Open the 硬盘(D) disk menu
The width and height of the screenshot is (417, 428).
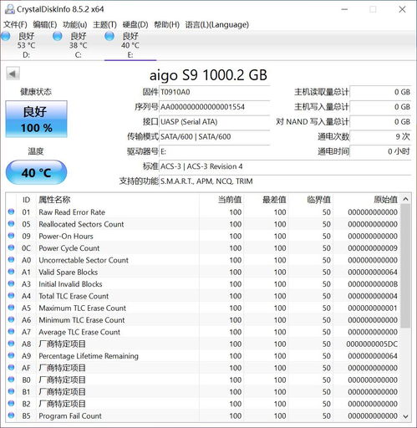click(x=135, y=24)
